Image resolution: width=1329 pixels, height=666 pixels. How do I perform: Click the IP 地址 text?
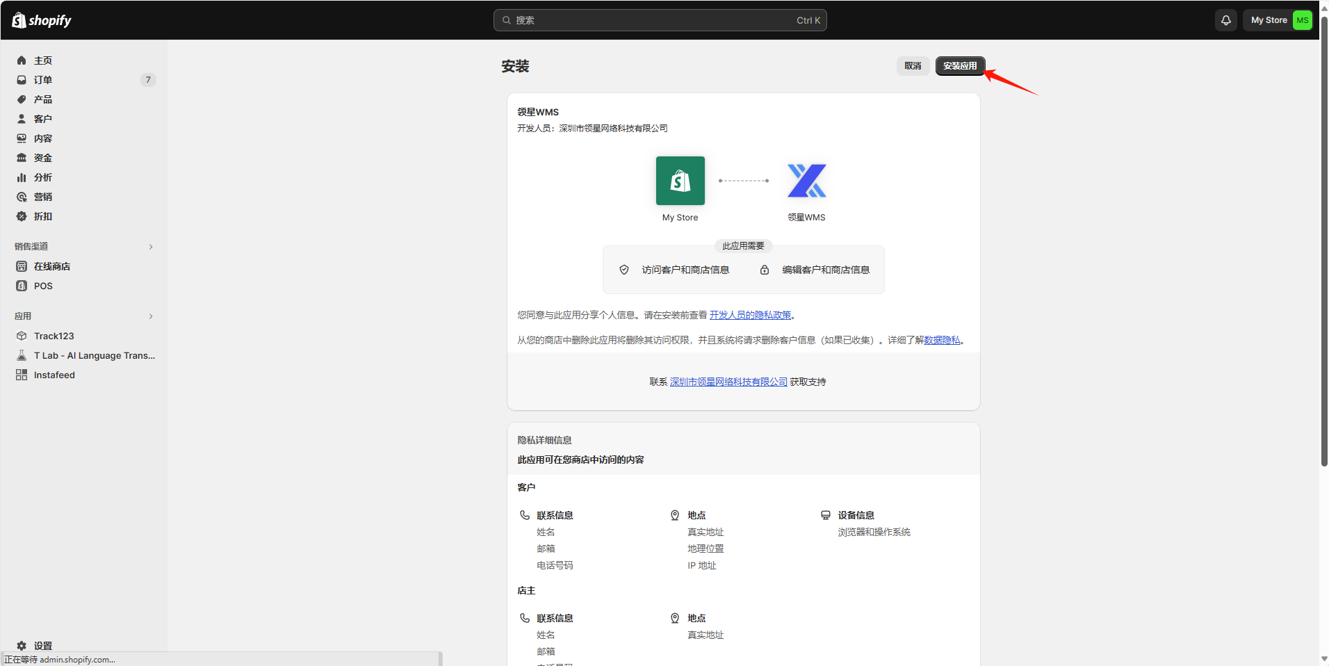[x=702, y=565]
